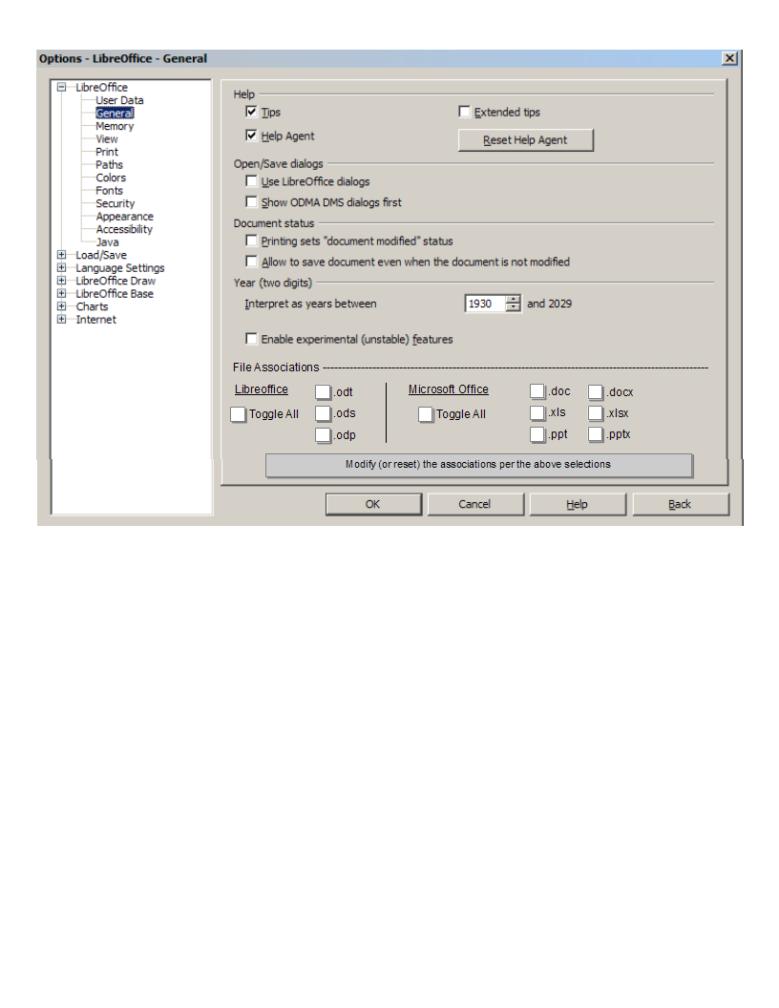
Task: Enable the Extended tips checkbox
Action: 465,113
